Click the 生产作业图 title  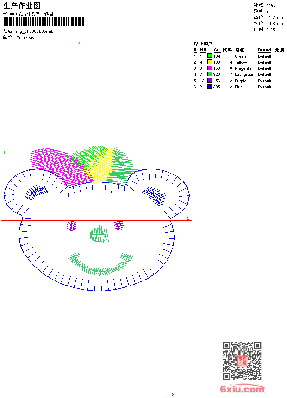point(22,6)
